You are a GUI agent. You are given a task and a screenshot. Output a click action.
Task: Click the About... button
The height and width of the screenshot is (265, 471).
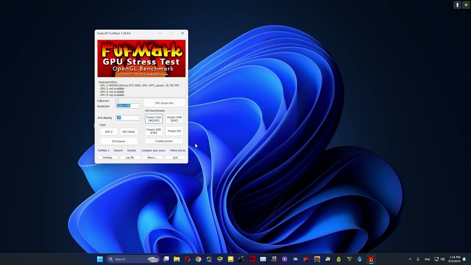click(152, 158)
